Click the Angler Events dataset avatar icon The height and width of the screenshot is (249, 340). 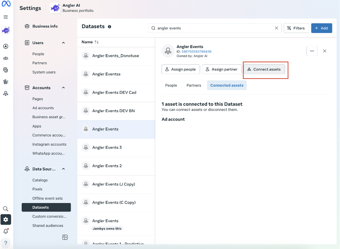tap(168, 51)
